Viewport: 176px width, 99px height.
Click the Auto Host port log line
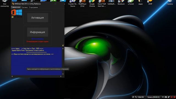pos(27,49)
